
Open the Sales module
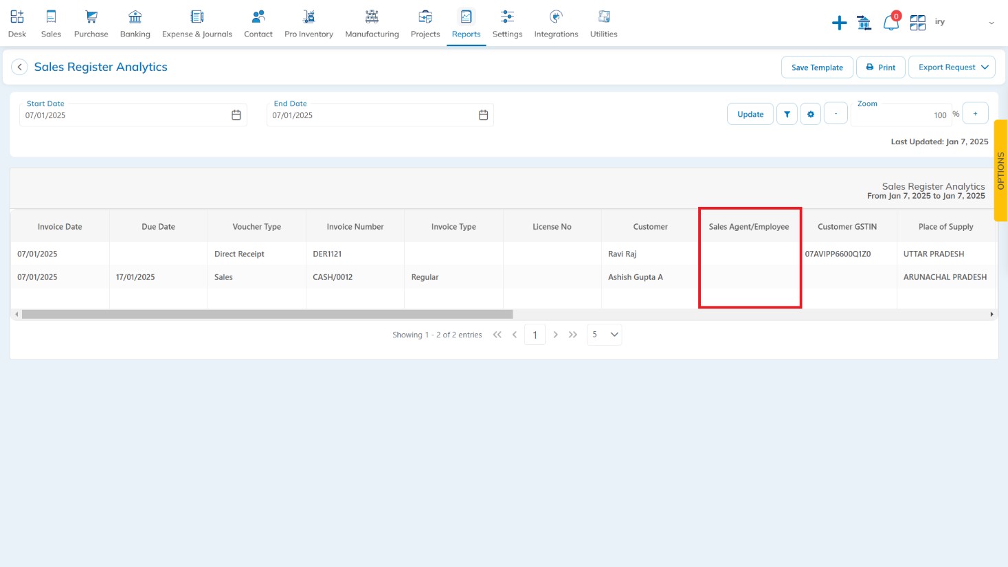tap(51, 23)
